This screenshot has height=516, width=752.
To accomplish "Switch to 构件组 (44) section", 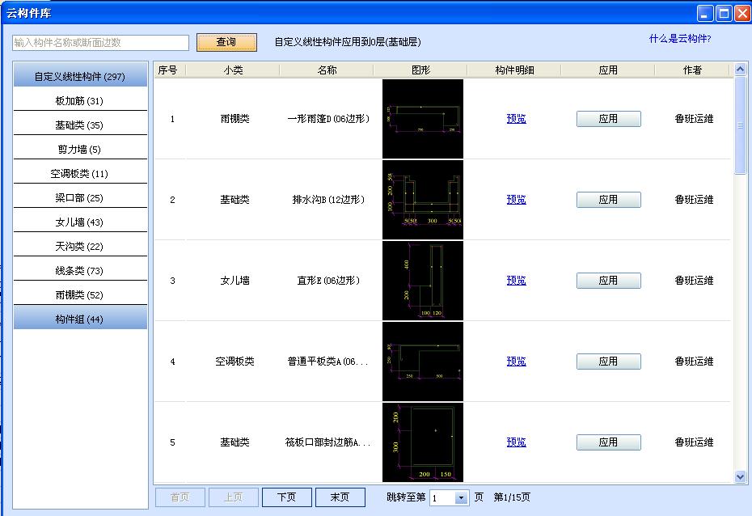I will point(80,319).
